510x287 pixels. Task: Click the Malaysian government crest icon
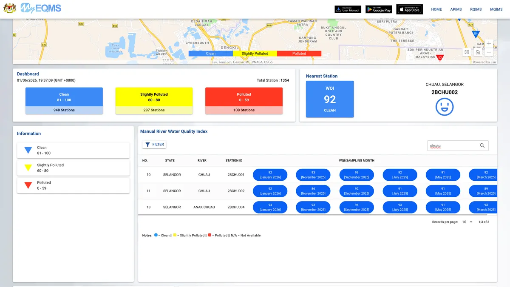pyautogui.click(x=10, y=9)
